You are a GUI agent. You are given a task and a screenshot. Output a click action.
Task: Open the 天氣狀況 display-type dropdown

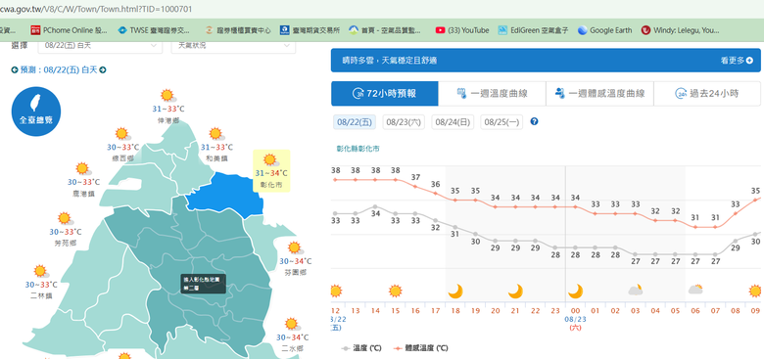(233, 45)
